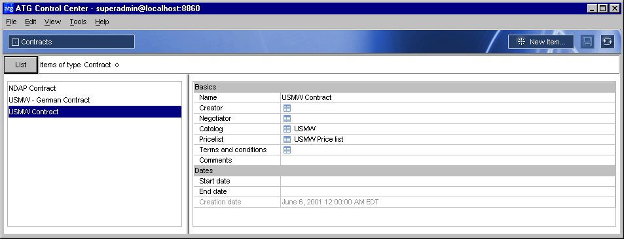This screenshot has width=624, height=239.
Task: Click the New Item... button
Action: click(541, 42)
